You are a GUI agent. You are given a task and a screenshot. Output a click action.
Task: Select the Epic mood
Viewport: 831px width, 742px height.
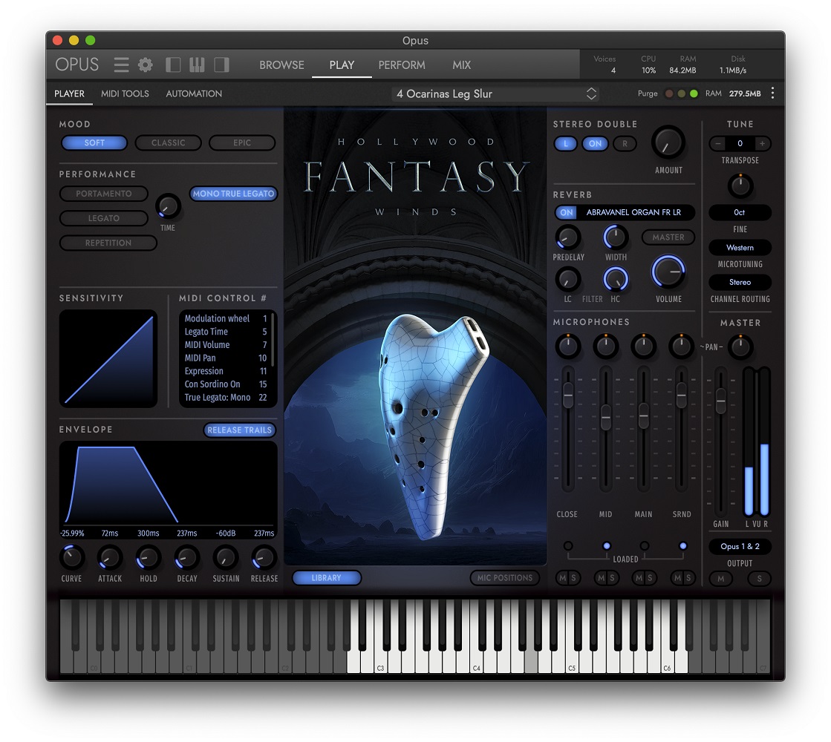coord(242,142)
